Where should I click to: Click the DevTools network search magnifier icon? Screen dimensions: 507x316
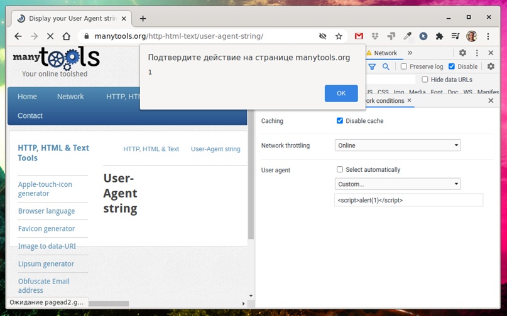386,66
